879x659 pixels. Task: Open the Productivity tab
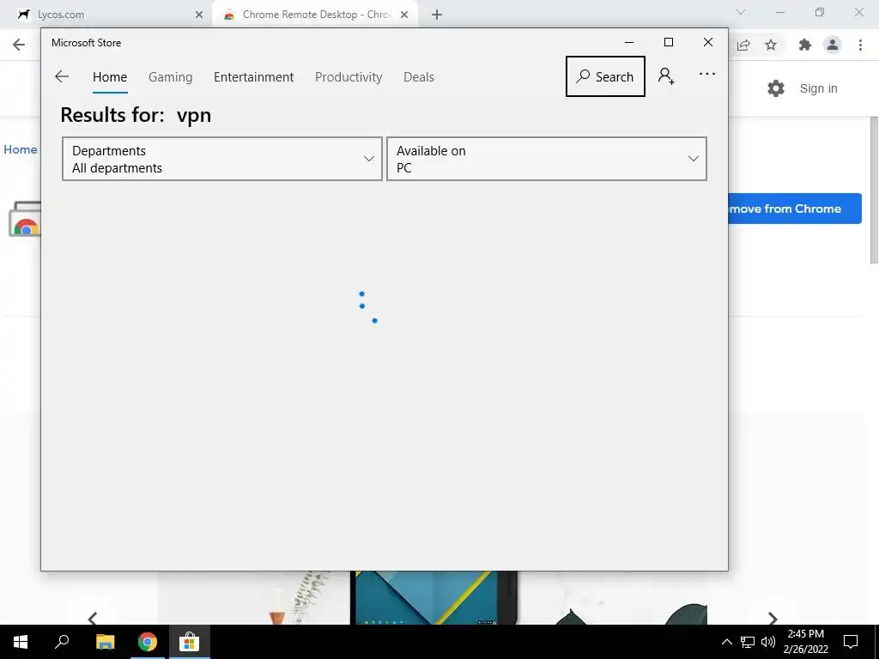click(x=349, y=77)
